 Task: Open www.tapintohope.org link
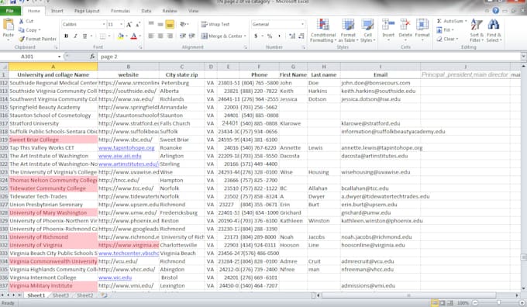pos(126,148)
